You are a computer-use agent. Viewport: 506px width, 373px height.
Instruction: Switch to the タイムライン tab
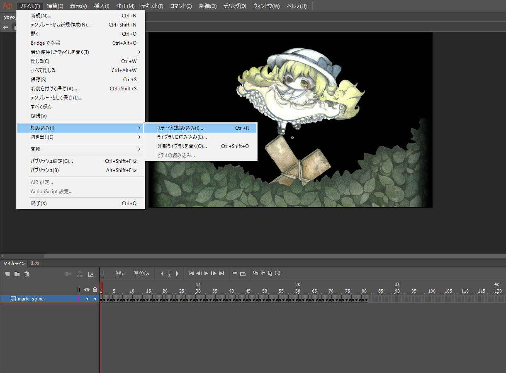(x=14, y=263)
